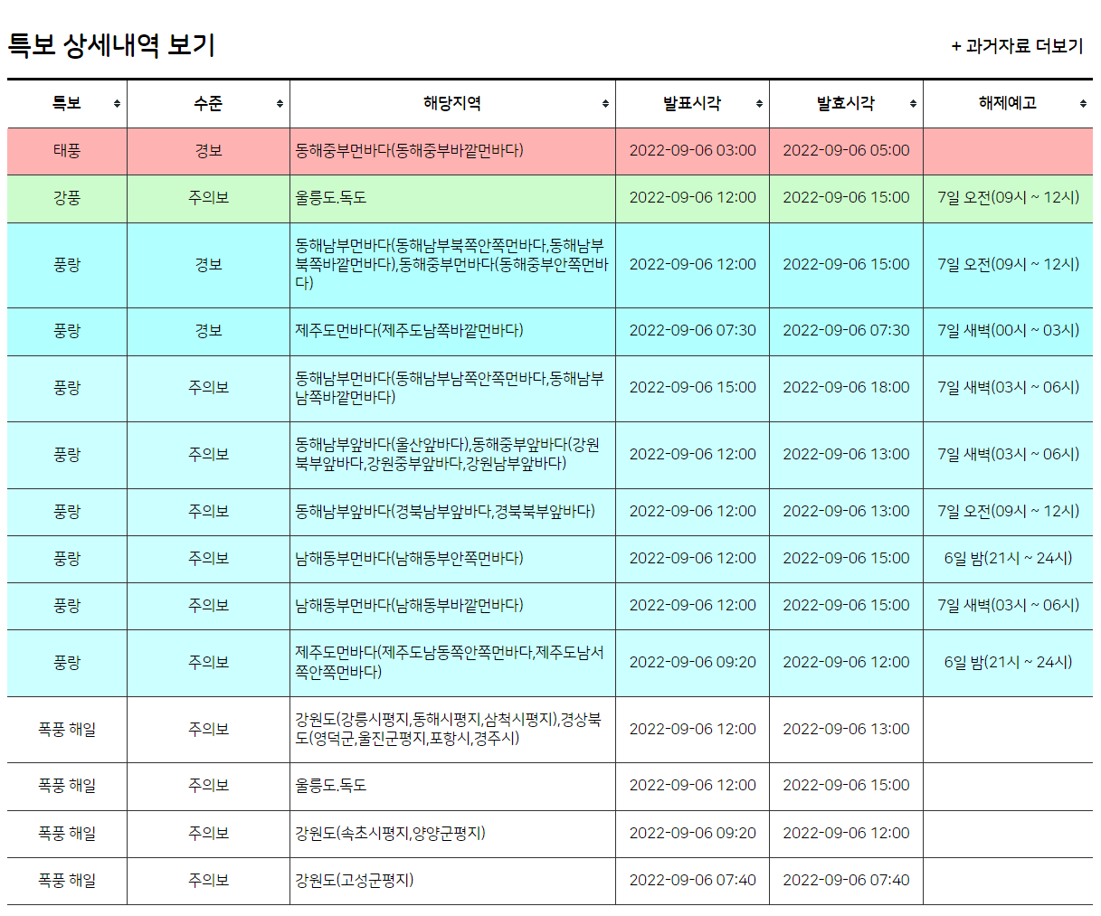
Task: Click 강원도(고성군평지) region cell
Action: click(452, 881)
